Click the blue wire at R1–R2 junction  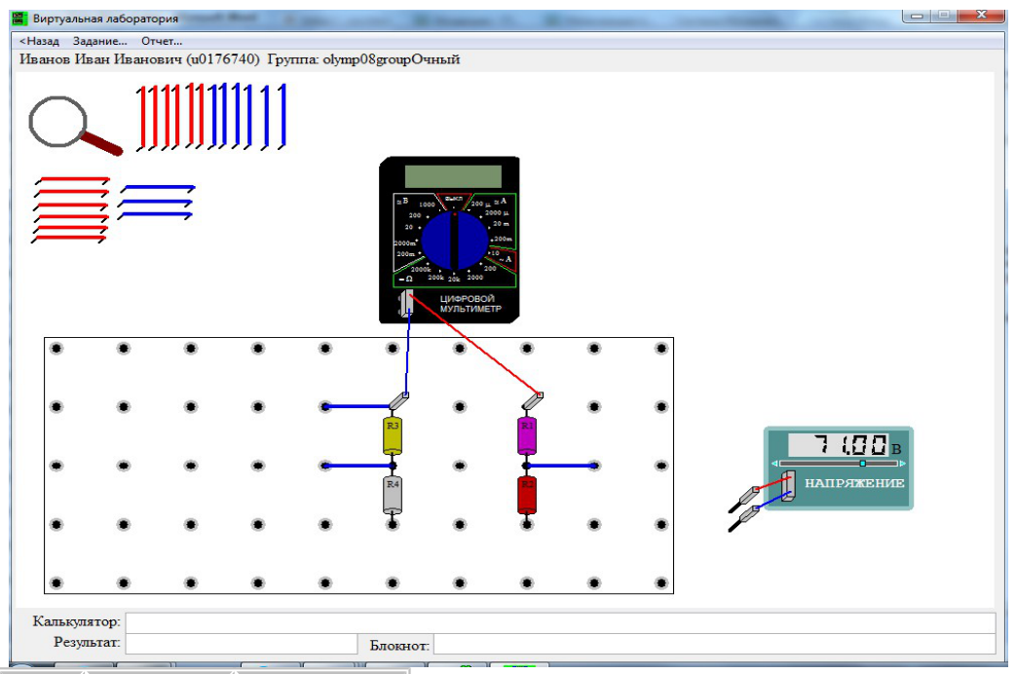[x=561, y=466]
